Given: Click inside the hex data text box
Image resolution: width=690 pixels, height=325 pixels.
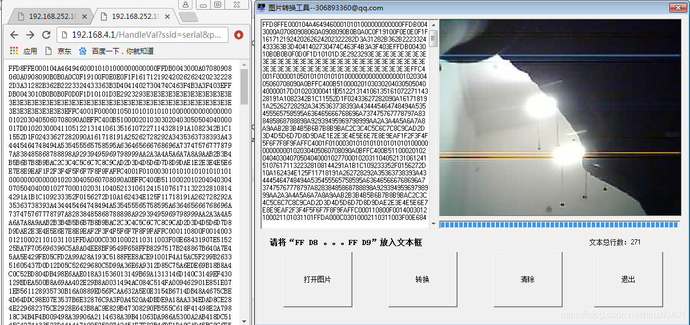Looking at the screenshot, I should click(x=344, y=125).
